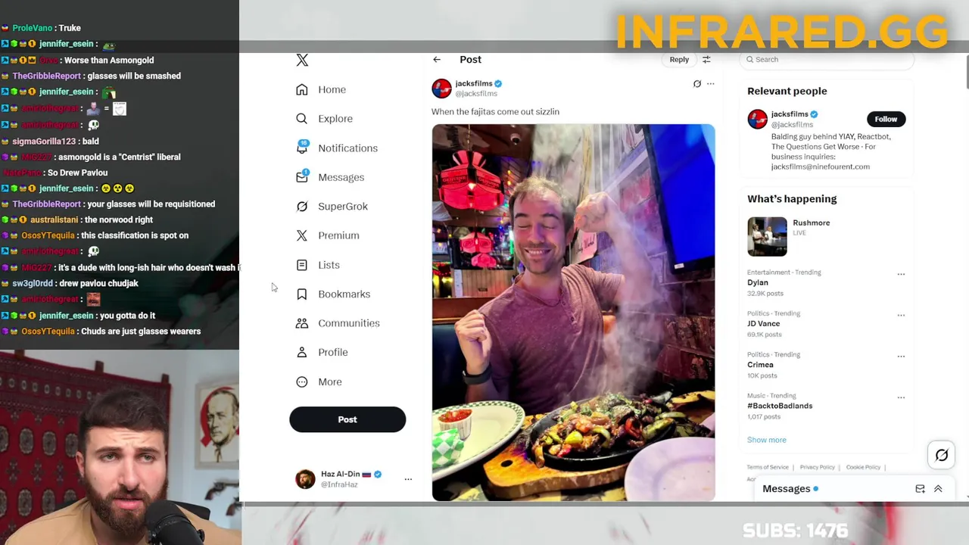Open the #BacktoBadlands trend
Viewport: 969px width, 545px height.
780,406
